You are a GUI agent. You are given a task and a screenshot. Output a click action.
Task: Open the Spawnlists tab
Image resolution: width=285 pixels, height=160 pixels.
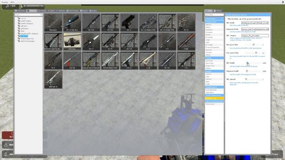point(20,11)
